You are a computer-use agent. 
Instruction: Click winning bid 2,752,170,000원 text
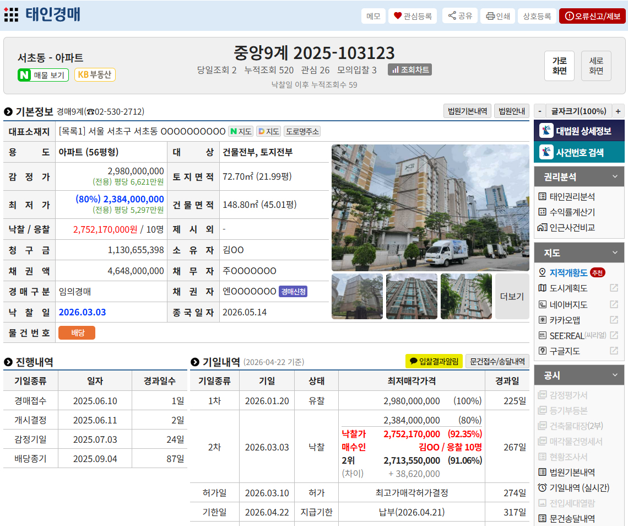(x=105, y=229)
